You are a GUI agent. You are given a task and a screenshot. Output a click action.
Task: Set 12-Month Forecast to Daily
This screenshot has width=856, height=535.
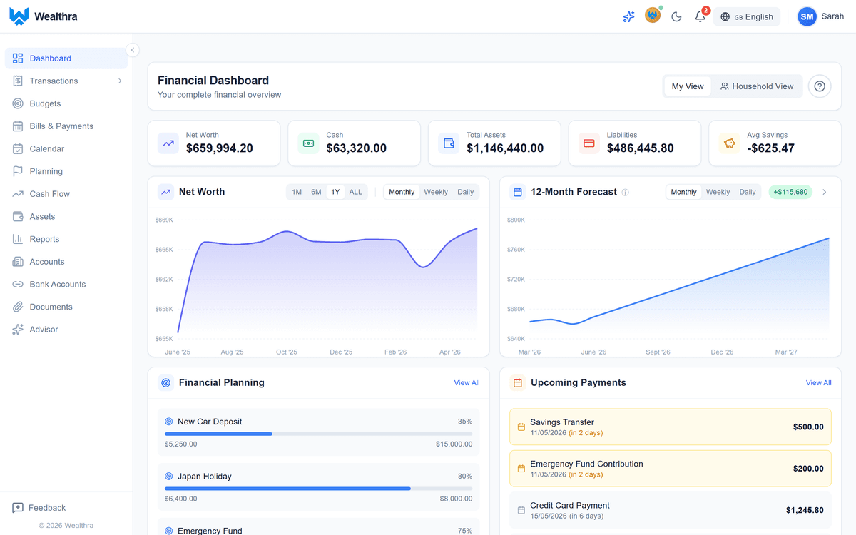coord(748,192)
